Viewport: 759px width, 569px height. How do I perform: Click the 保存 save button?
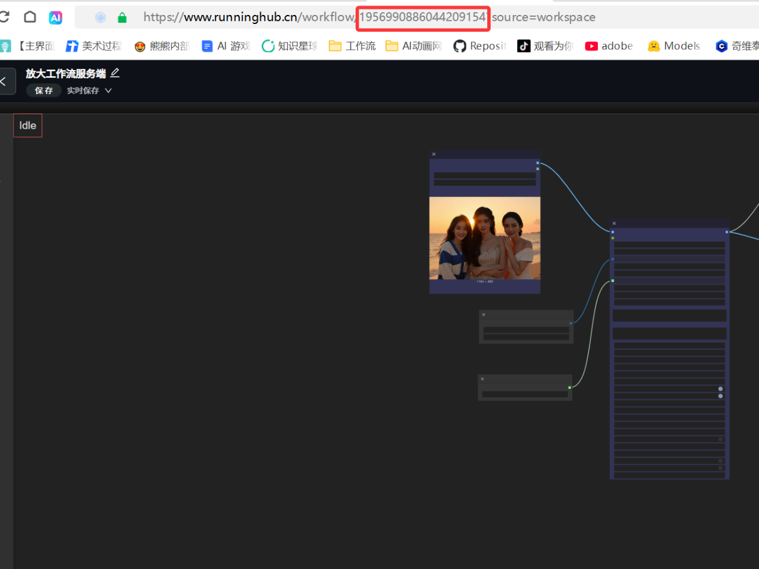(x=44, y=91)
